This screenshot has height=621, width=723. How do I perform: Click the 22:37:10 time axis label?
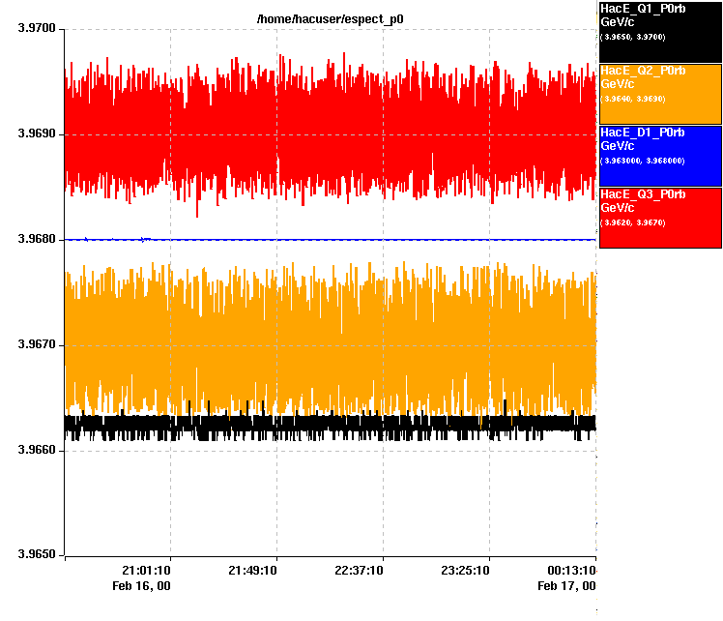(361, 571)
